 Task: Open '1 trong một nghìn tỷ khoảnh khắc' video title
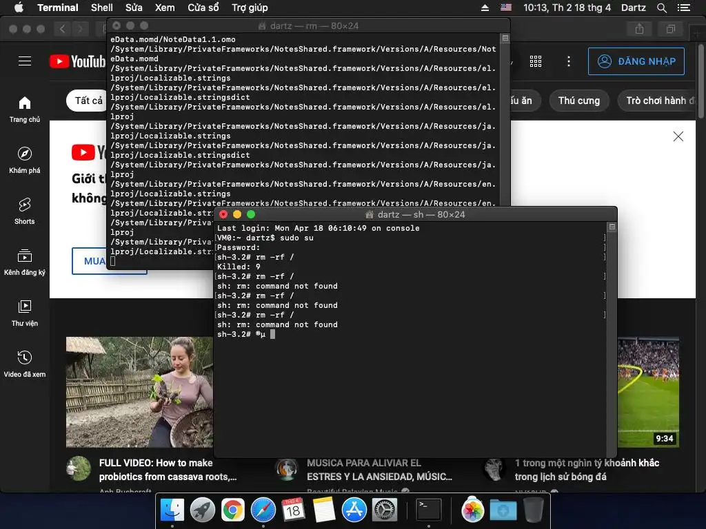[x=587, y=470]
